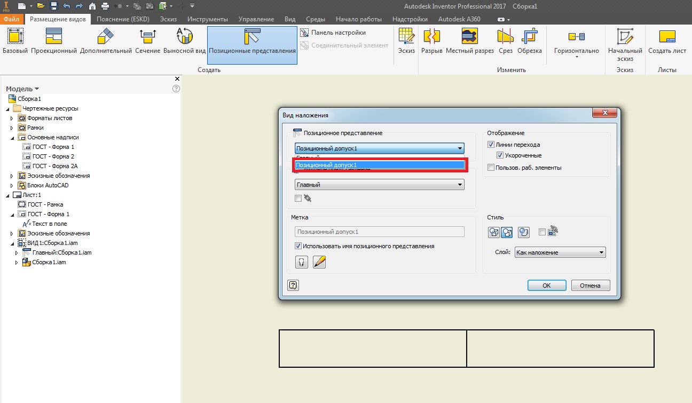This screenshot has width=692, height=403.
Task: Open Панель настройки in the ribbon
Action: coord(333,33)
